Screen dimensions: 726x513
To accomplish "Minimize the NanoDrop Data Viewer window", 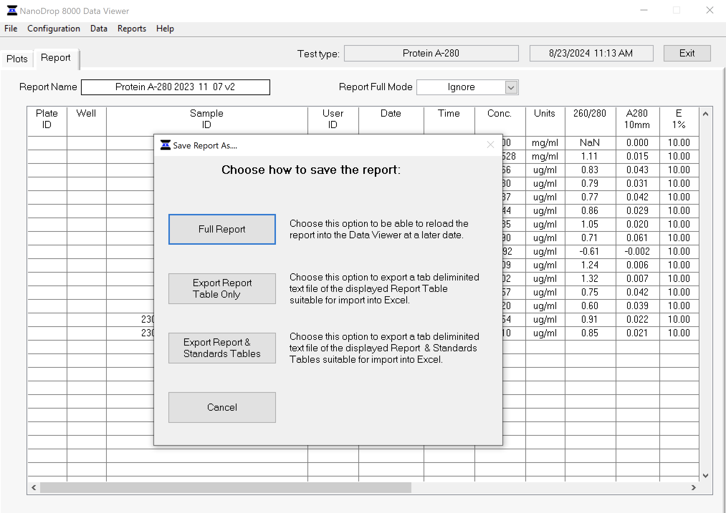I will [644, 10].
